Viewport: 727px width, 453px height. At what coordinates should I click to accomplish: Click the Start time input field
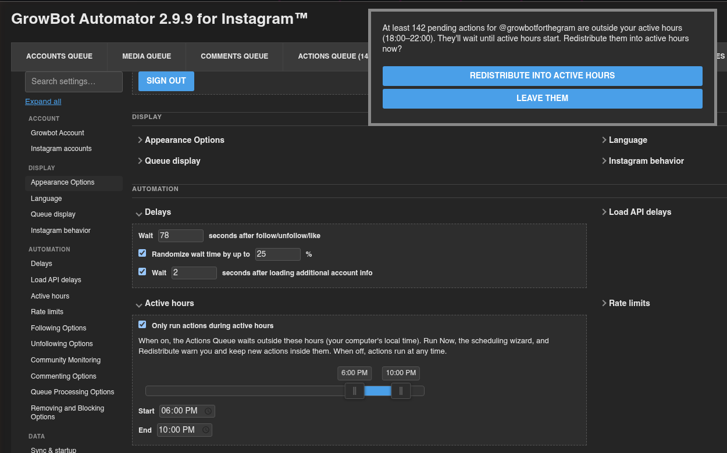(x=187, y=411)
